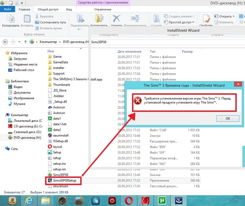245x206 pixels.
Task: Click the Свойства icon
Action: click(x=206, y=19)
